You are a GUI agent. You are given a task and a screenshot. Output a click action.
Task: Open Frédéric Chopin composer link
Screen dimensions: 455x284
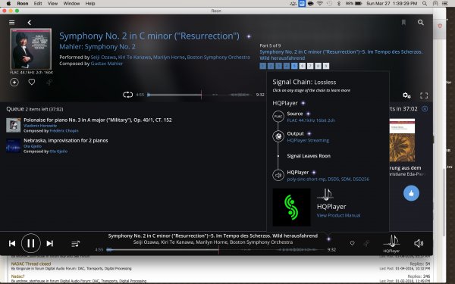tap(64, 131)
